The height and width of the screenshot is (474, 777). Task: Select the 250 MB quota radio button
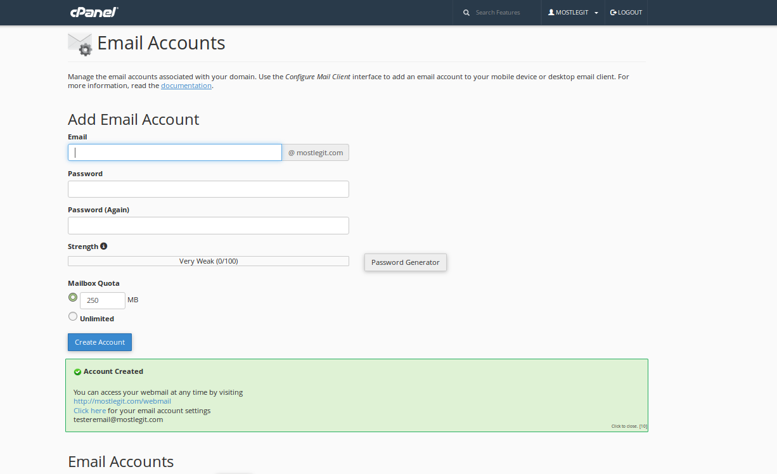point(73,297)
